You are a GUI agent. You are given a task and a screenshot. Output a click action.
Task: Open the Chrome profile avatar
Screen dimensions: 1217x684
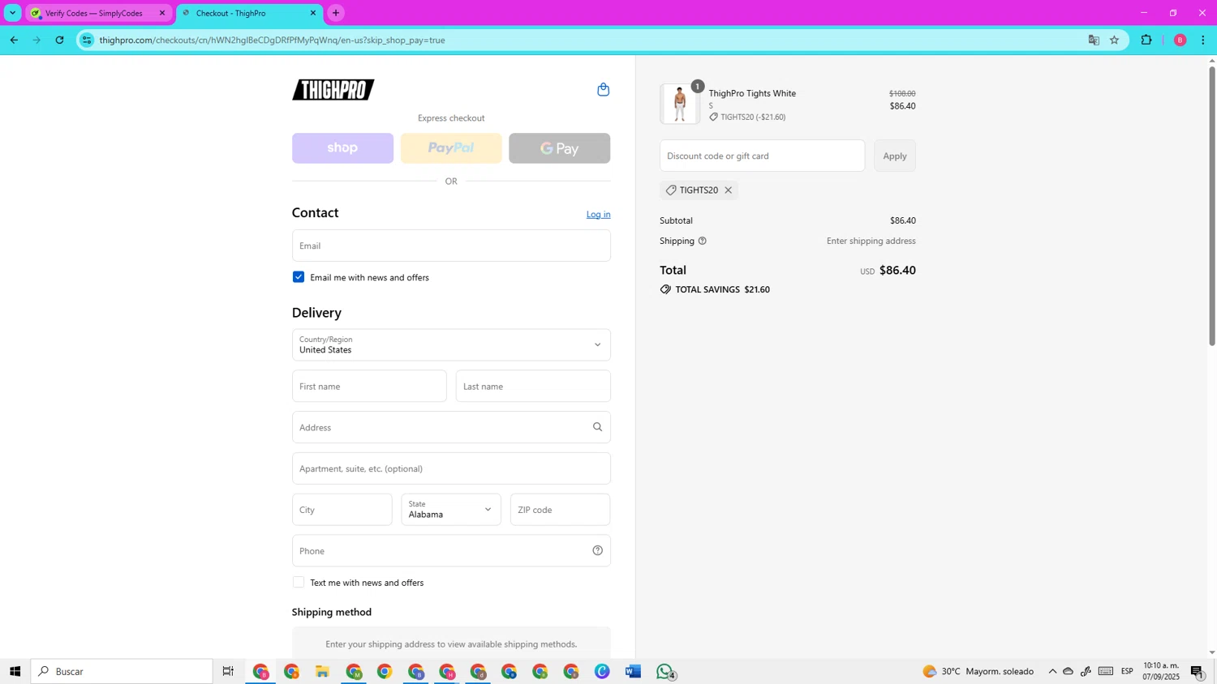point(1180,40)
